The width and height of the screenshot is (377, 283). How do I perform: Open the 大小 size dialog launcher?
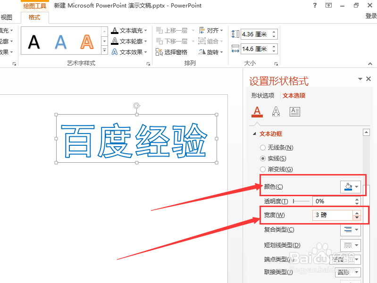(x=276, y=64)
